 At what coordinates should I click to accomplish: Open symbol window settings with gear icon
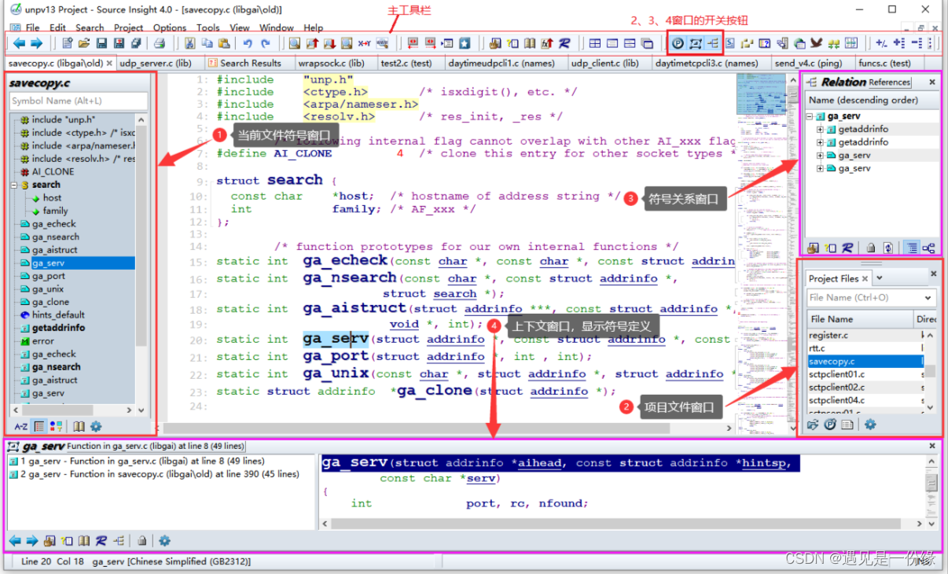(96, 426)
